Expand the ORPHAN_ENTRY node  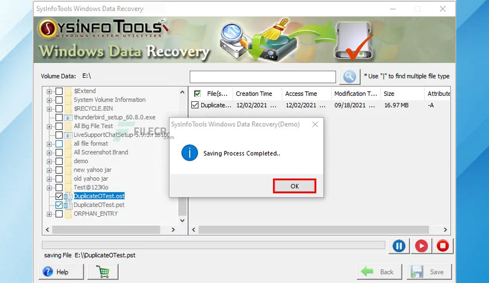coord(49,214)
